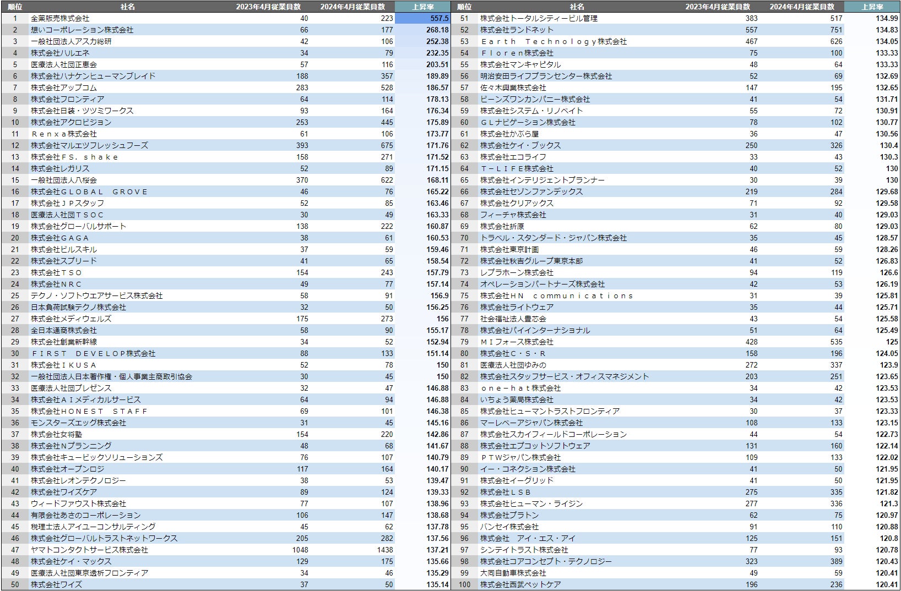The width and height of the screenshot is (901, 591).
Task: Click 明治安田ライフプランセンター株式会社 entry
Action: coord(546,76)
